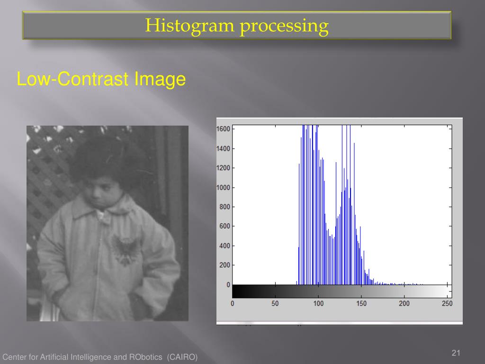485x364 pixels.
Task: Click the 400 label on the y-axis
Action: click(225, 246)
